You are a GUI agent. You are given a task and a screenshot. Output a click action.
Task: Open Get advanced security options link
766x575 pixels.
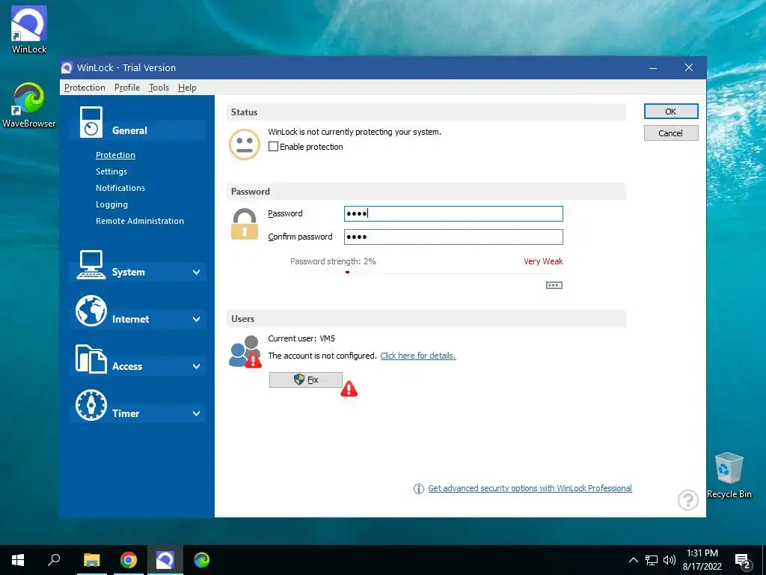click(530, 488)
